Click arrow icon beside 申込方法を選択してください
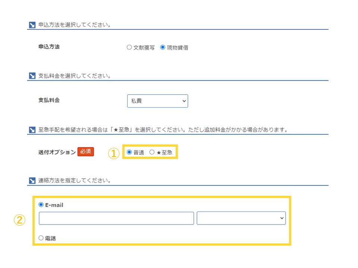This screenshot has height=268, width=358. (x=32, y=25)
